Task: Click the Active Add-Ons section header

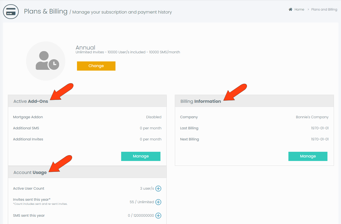Action: coord(31,101)
